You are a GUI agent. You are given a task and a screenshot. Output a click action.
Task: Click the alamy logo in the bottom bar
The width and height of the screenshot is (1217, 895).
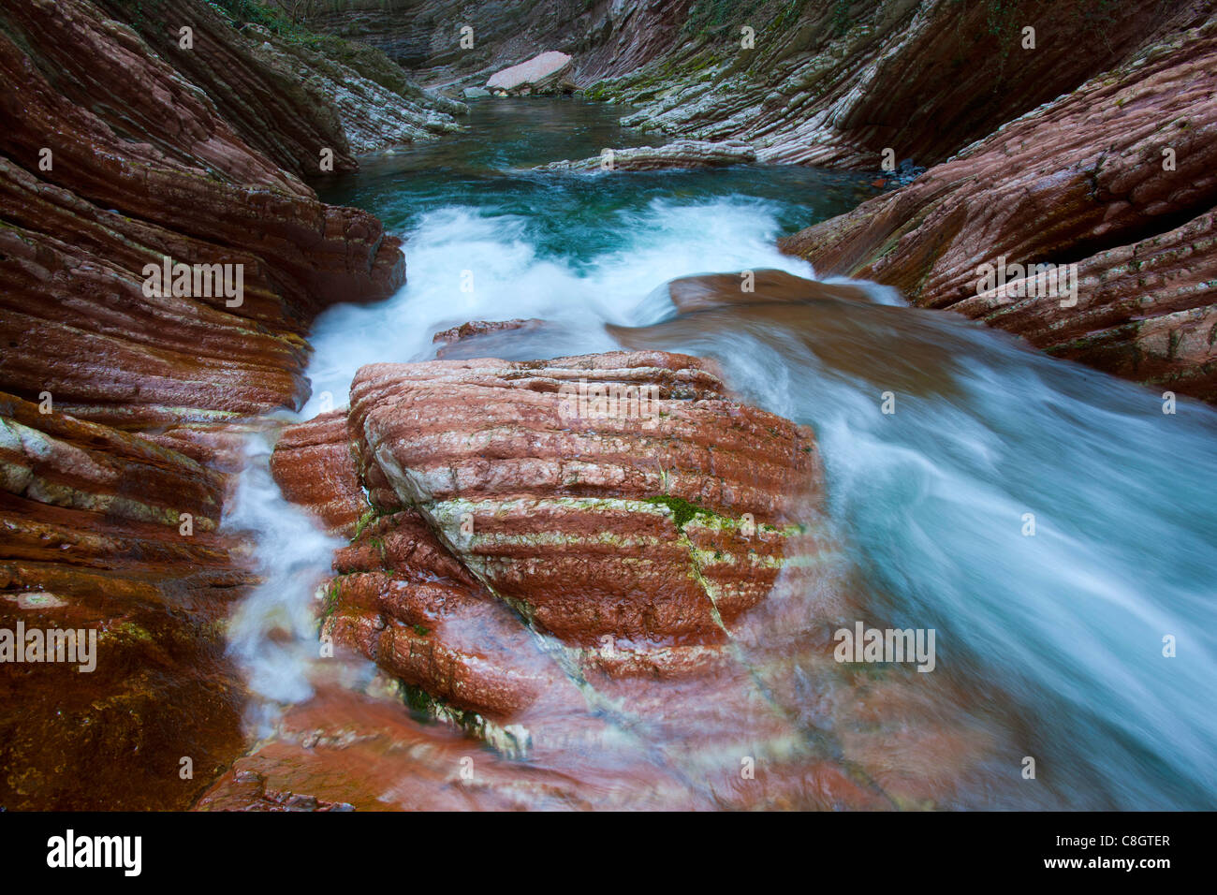pyautogui.click(x=95, y=853)
